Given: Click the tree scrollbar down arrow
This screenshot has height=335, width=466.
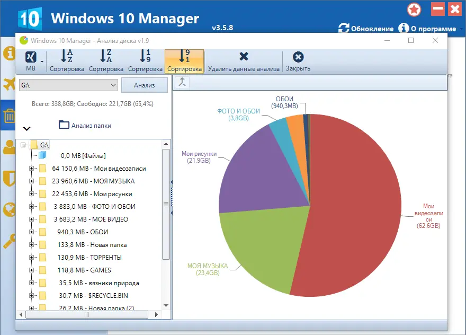Looking at the screenshot, I should [166, 305].
